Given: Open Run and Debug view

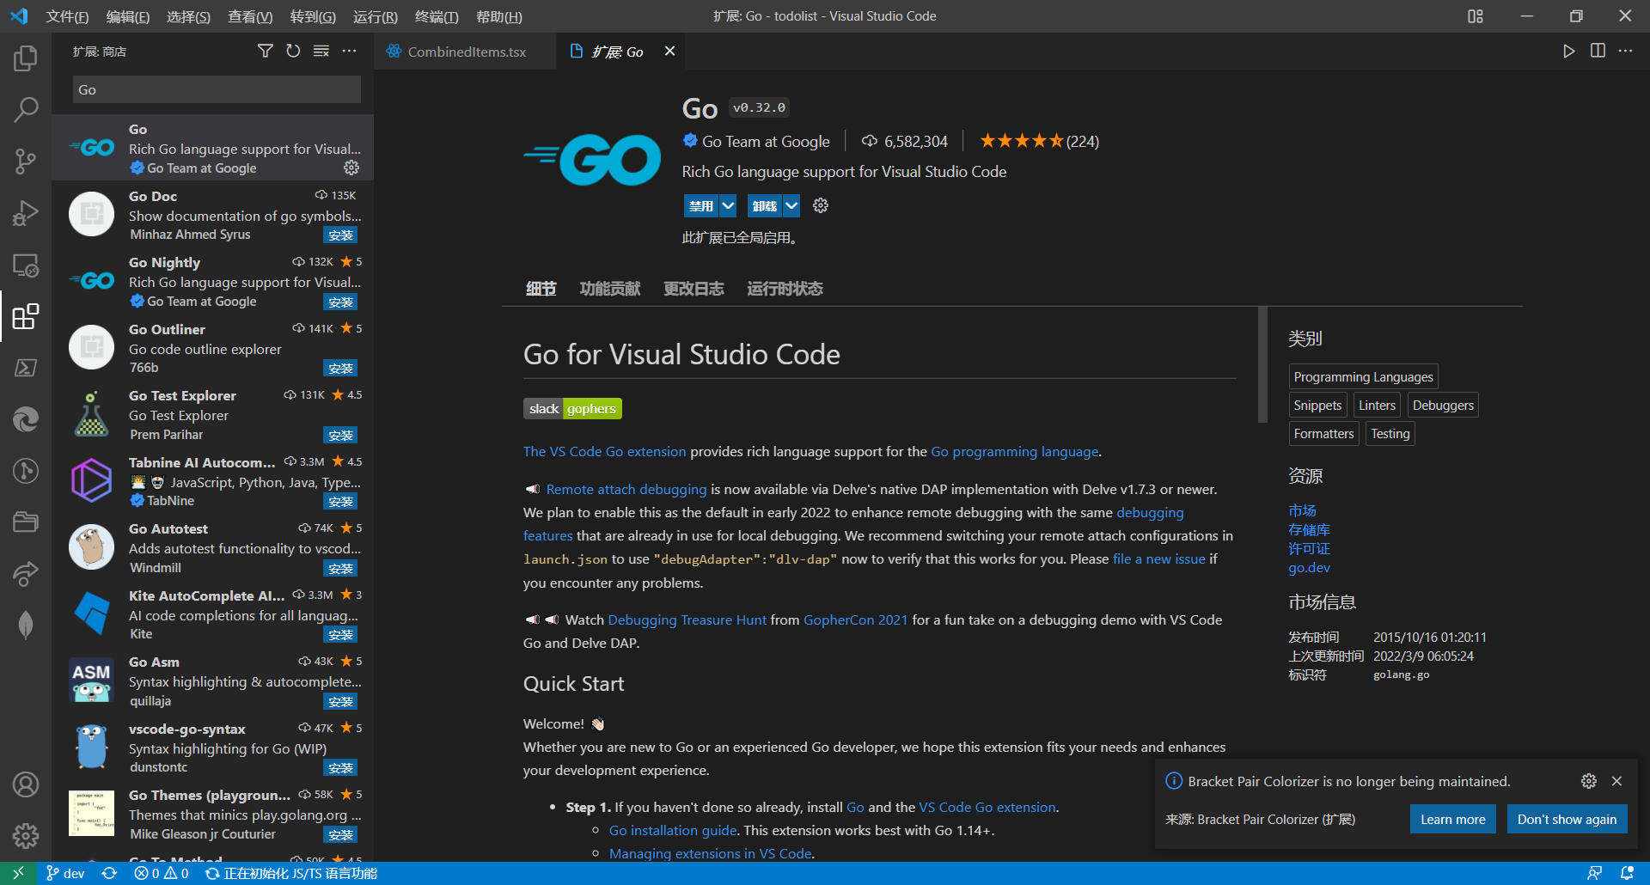Looking at the screenshot, I should tap(26, 213).
